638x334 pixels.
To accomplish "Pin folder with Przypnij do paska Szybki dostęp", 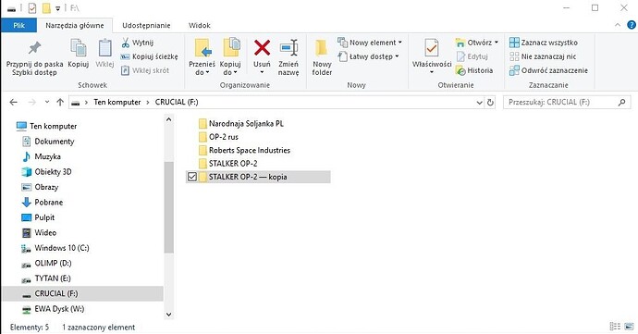I will [34, 48].
